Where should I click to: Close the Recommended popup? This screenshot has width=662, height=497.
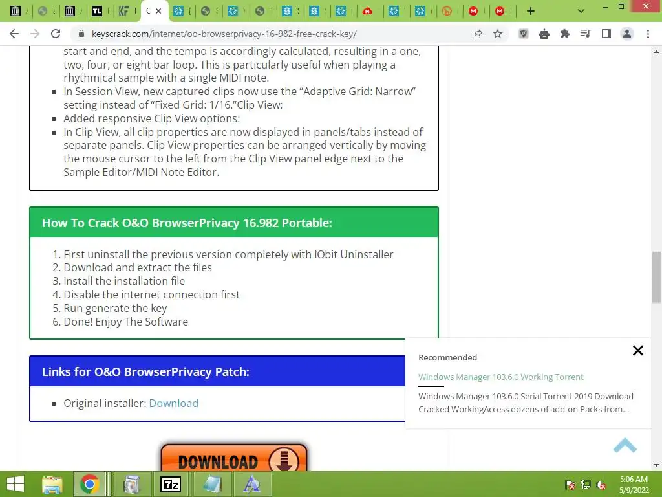(638, 350)
